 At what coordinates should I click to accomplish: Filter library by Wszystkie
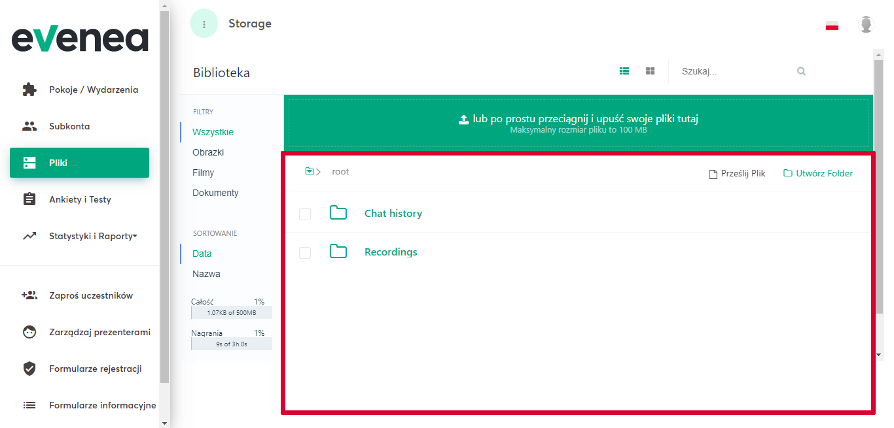tap(213, 132)
